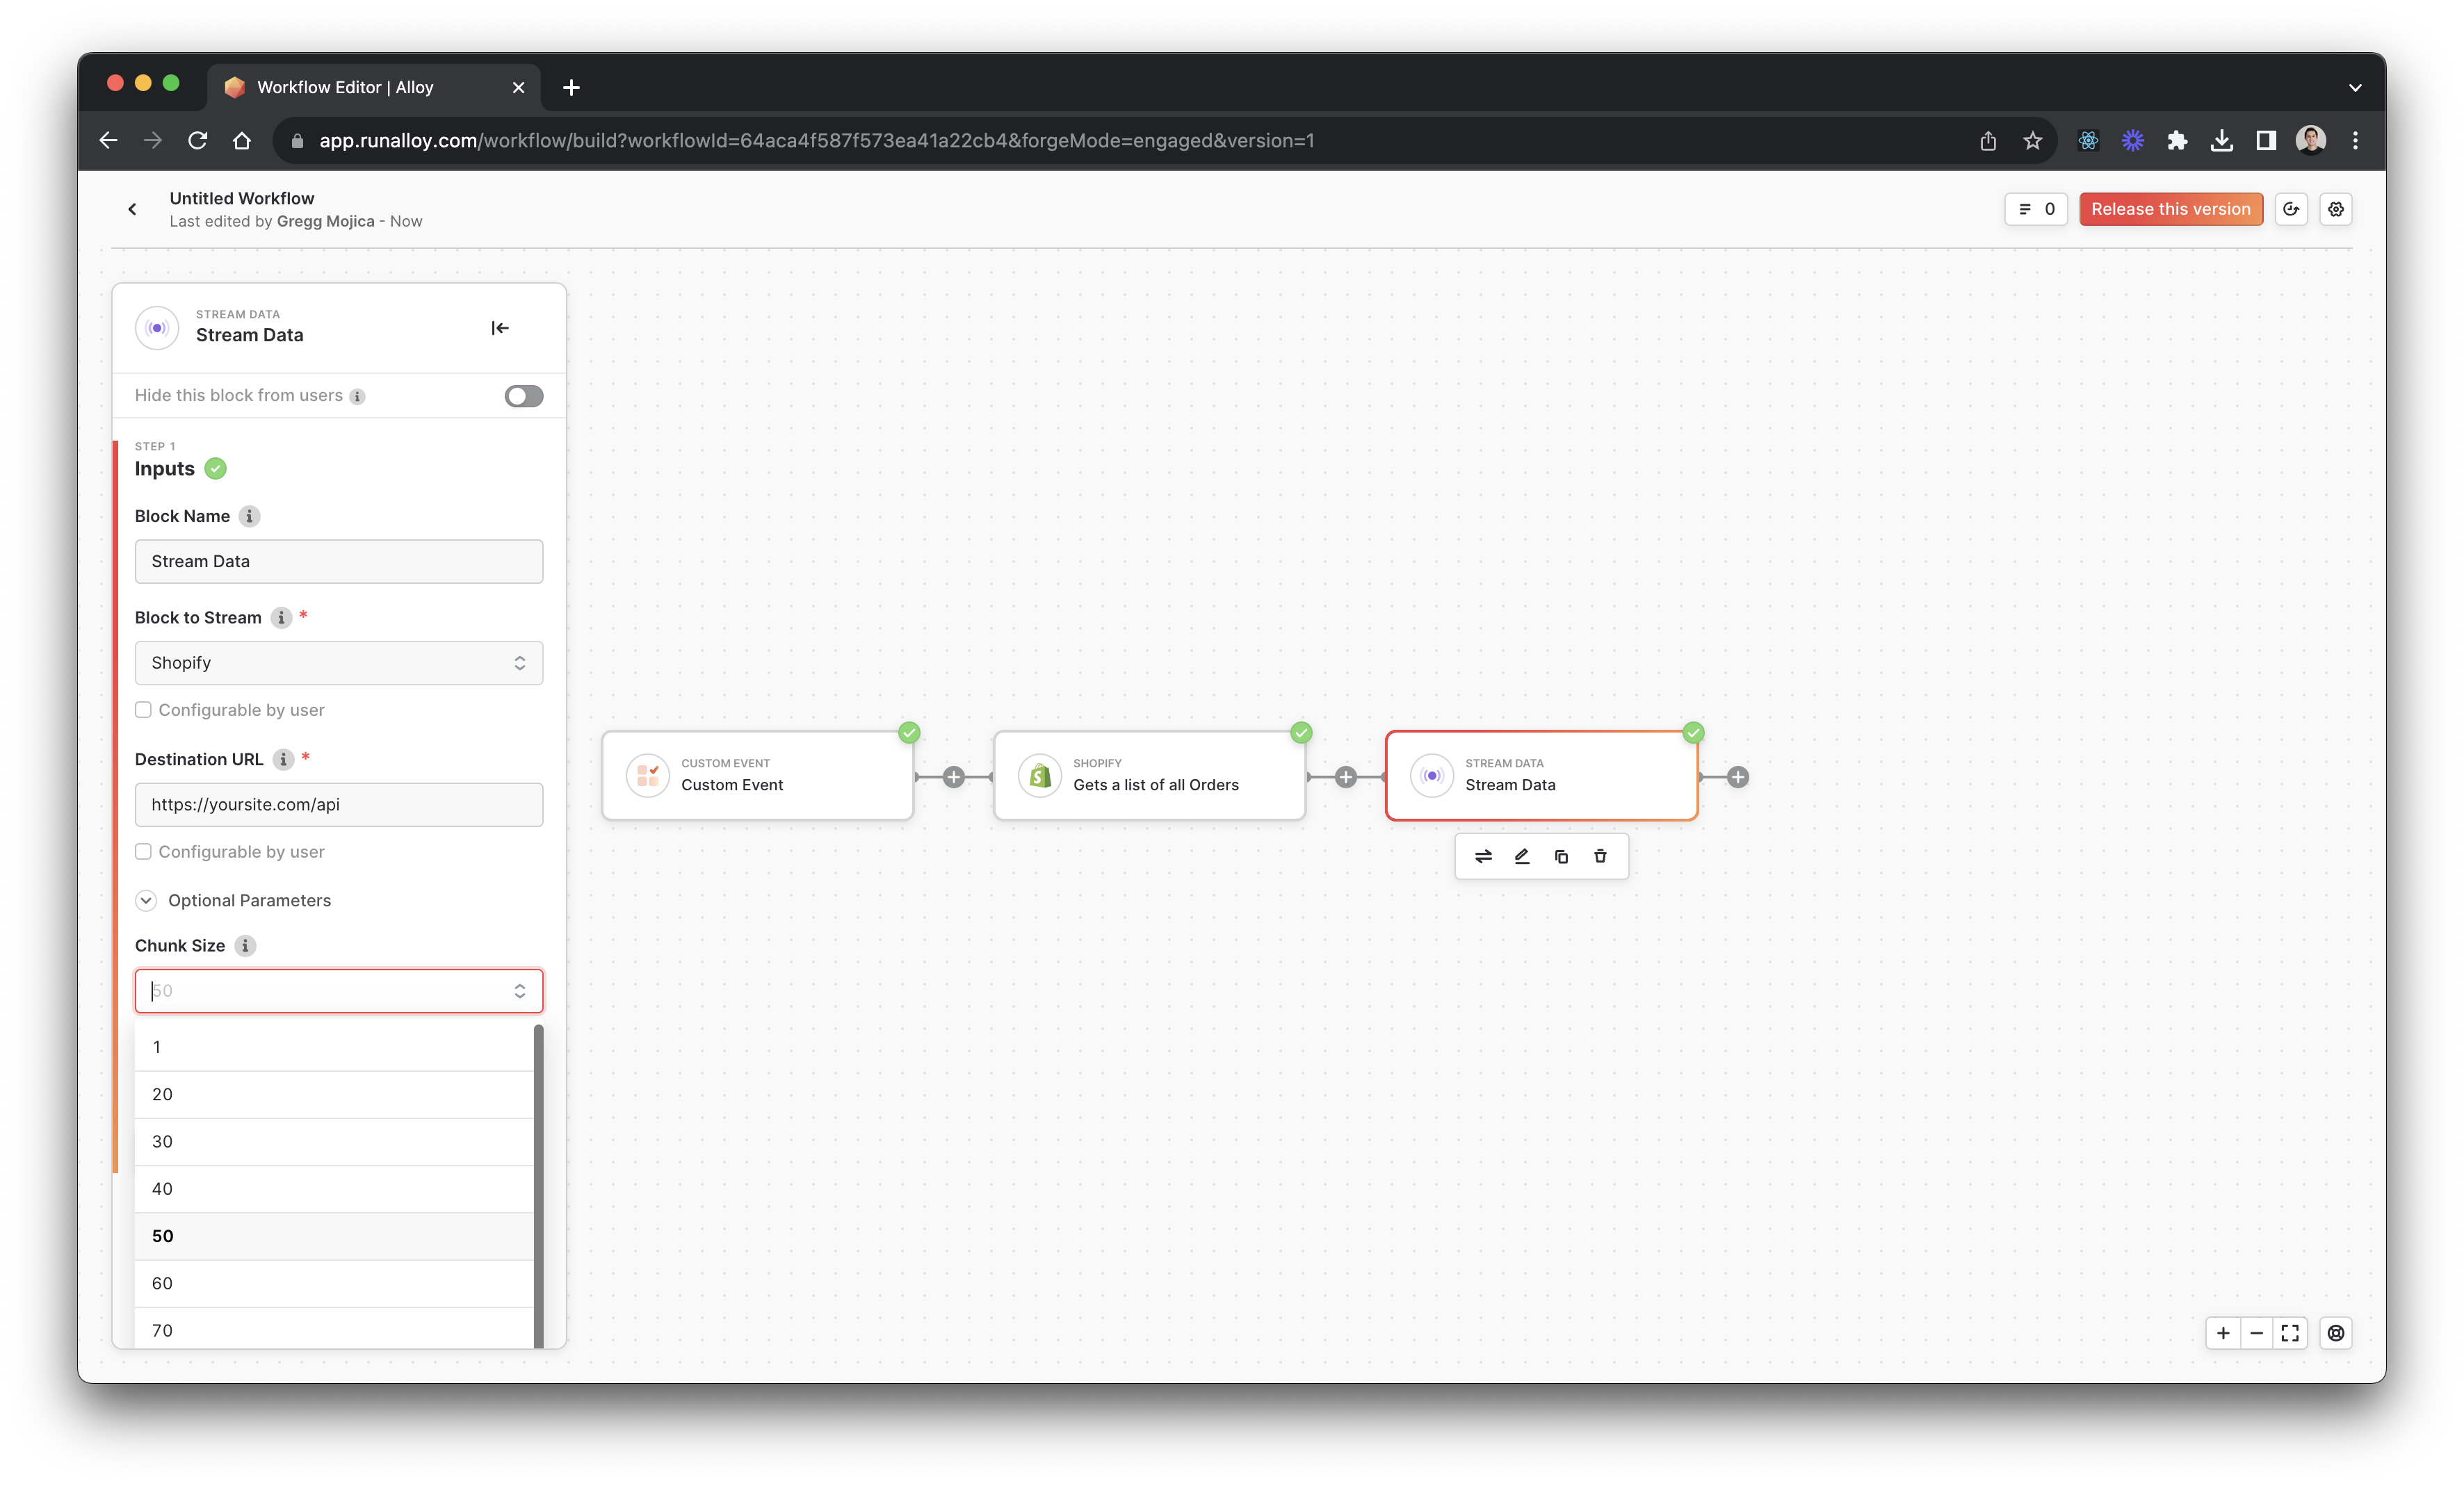Collapse the Optional Parameters section
This screenshot has width=2464, height=1486.
pos(146,900)
